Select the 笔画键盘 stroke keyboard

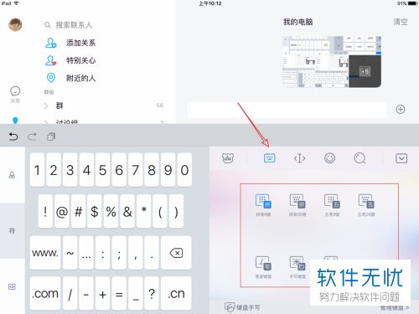(263, 267)
